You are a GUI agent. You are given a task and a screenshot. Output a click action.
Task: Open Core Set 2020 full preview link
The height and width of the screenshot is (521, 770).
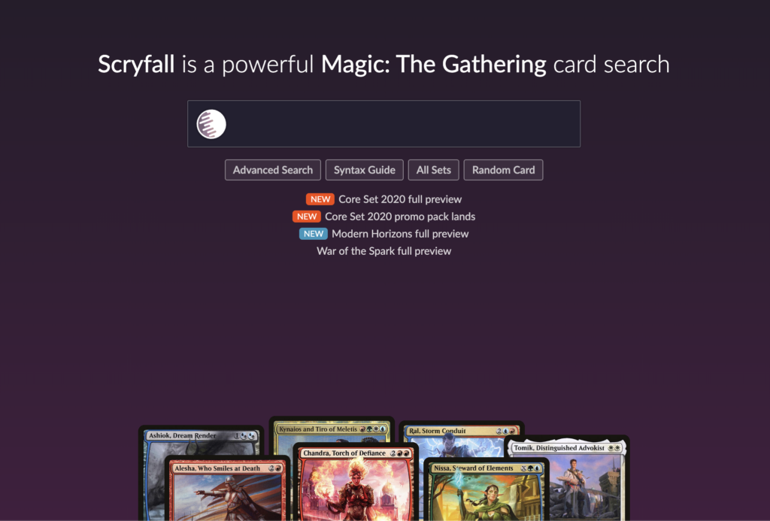400,199
